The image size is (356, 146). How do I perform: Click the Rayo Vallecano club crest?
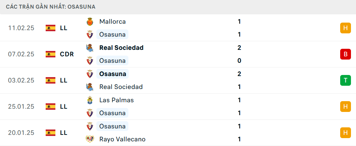click(90, 139)
